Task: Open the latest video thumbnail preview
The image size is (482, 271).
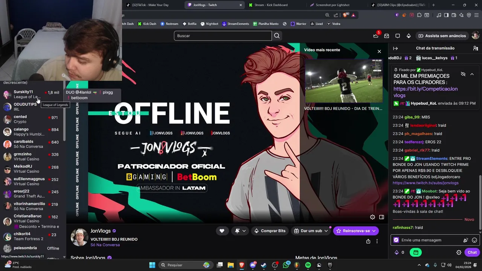Action: click(344, 81)
